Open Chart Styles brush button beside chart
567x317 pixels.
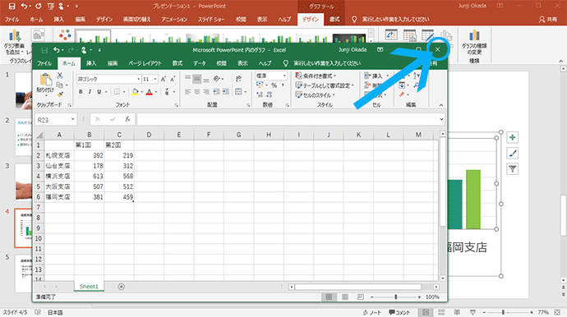(x=513, y=154)
